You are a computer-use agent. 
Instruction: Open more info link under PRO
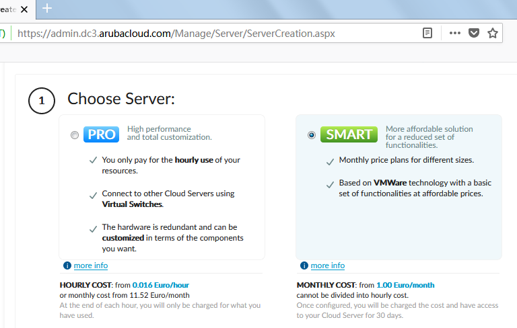(91, 265)
